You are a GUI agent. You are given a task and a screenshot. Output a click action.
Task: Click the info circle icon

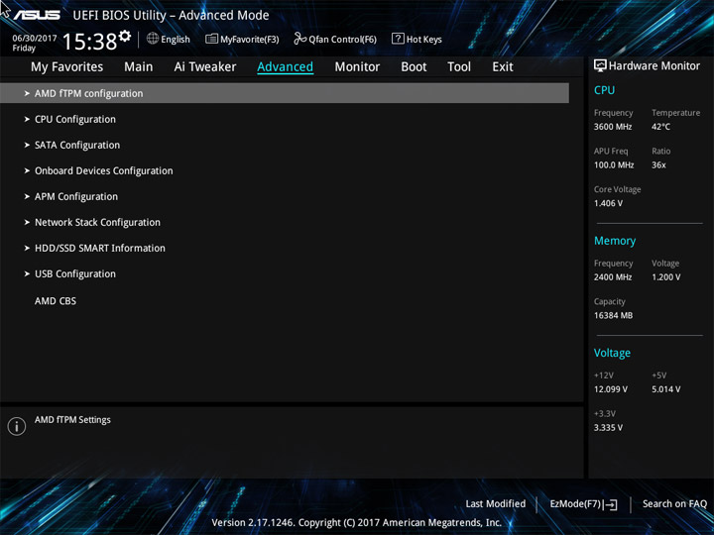pos(17,426)
